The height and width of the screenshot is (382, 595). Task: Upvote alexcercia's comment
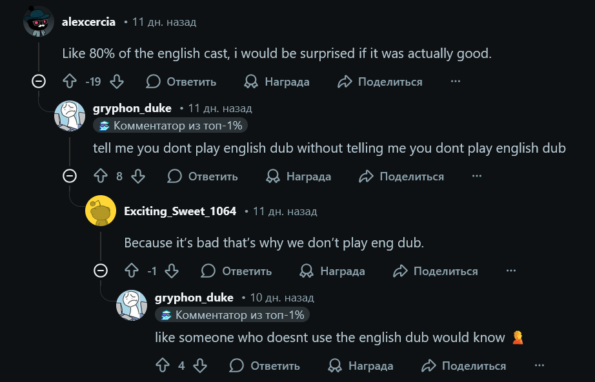coord(70,82)
